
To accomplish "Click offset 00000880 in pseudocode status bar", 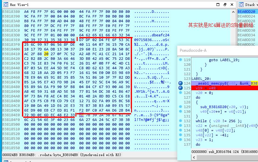I will pos(199,152).
